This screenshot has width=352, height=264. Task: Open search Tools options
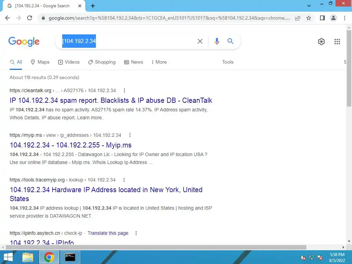point(228,62)
